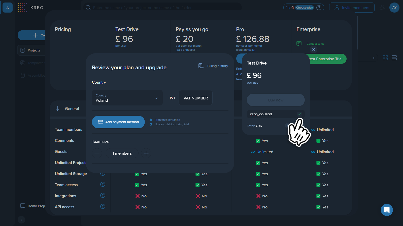Click the Contact sales chat icon
The image size is (403, 226).
[x=299, y=44]
